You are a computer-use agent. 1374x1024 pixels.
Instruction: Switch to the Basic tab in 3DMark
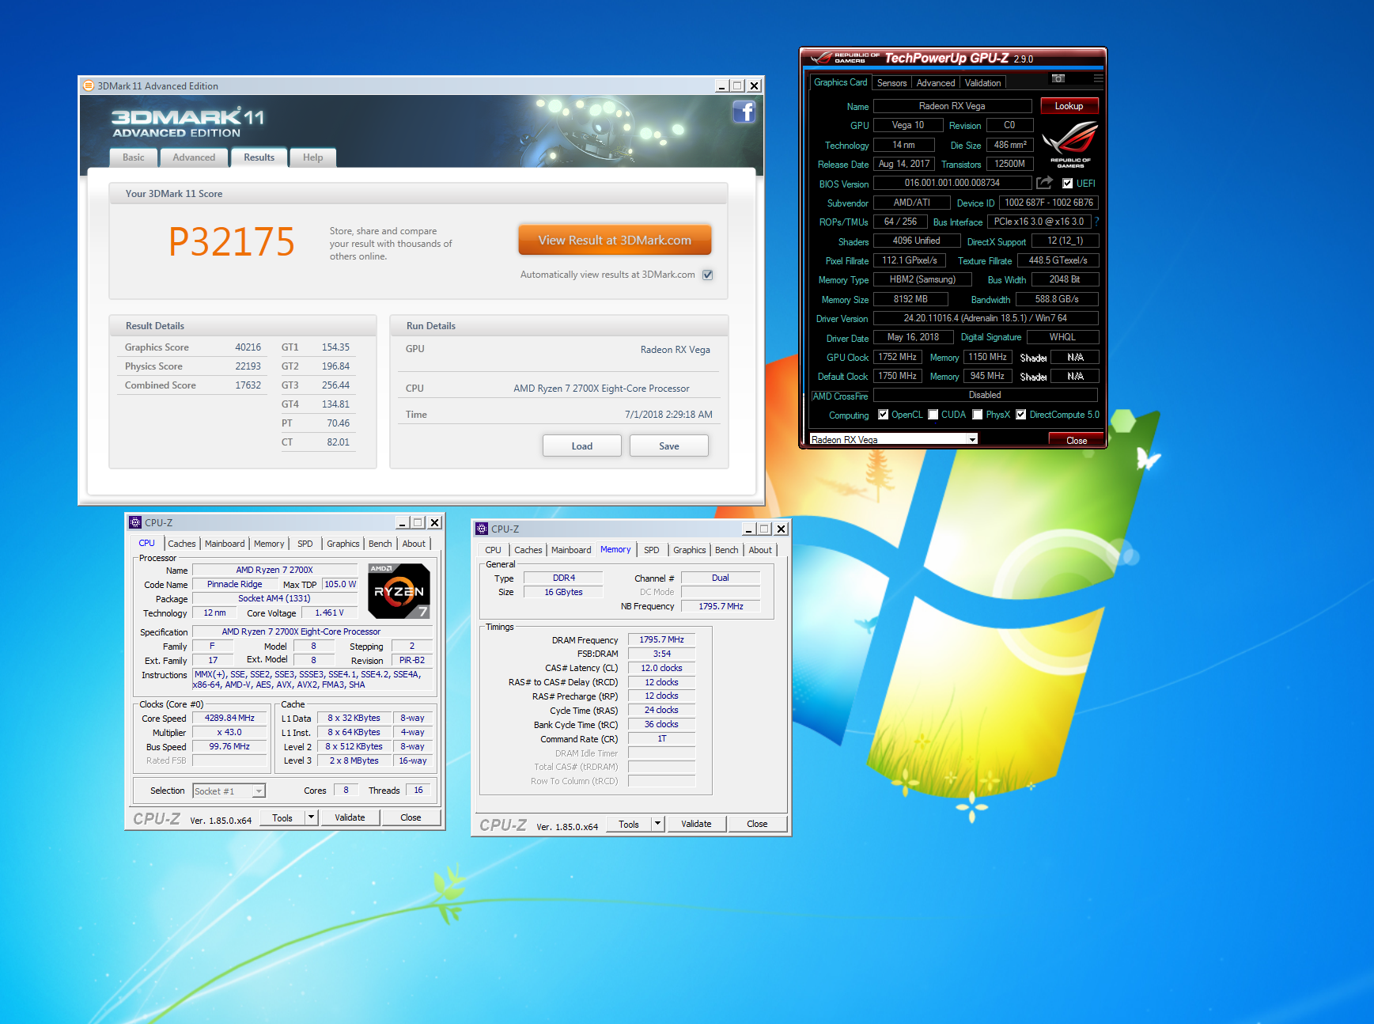(x=133, y=157)
